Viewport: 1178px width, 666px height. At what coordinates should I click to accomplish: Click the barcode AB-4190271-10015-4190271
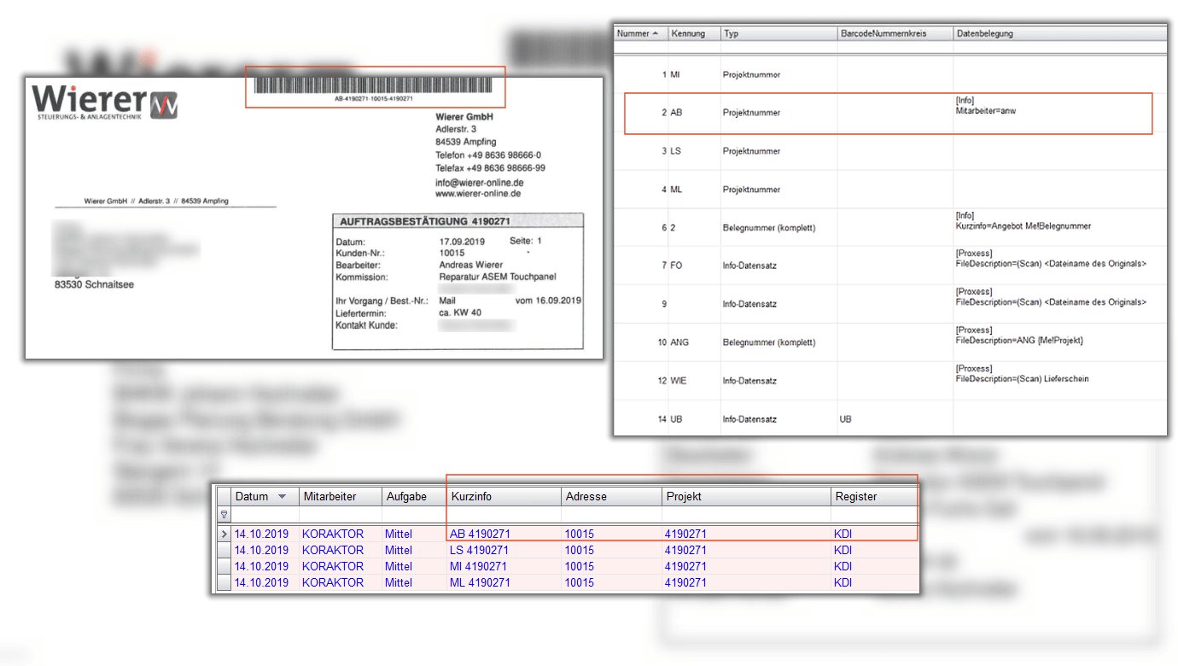374,85
